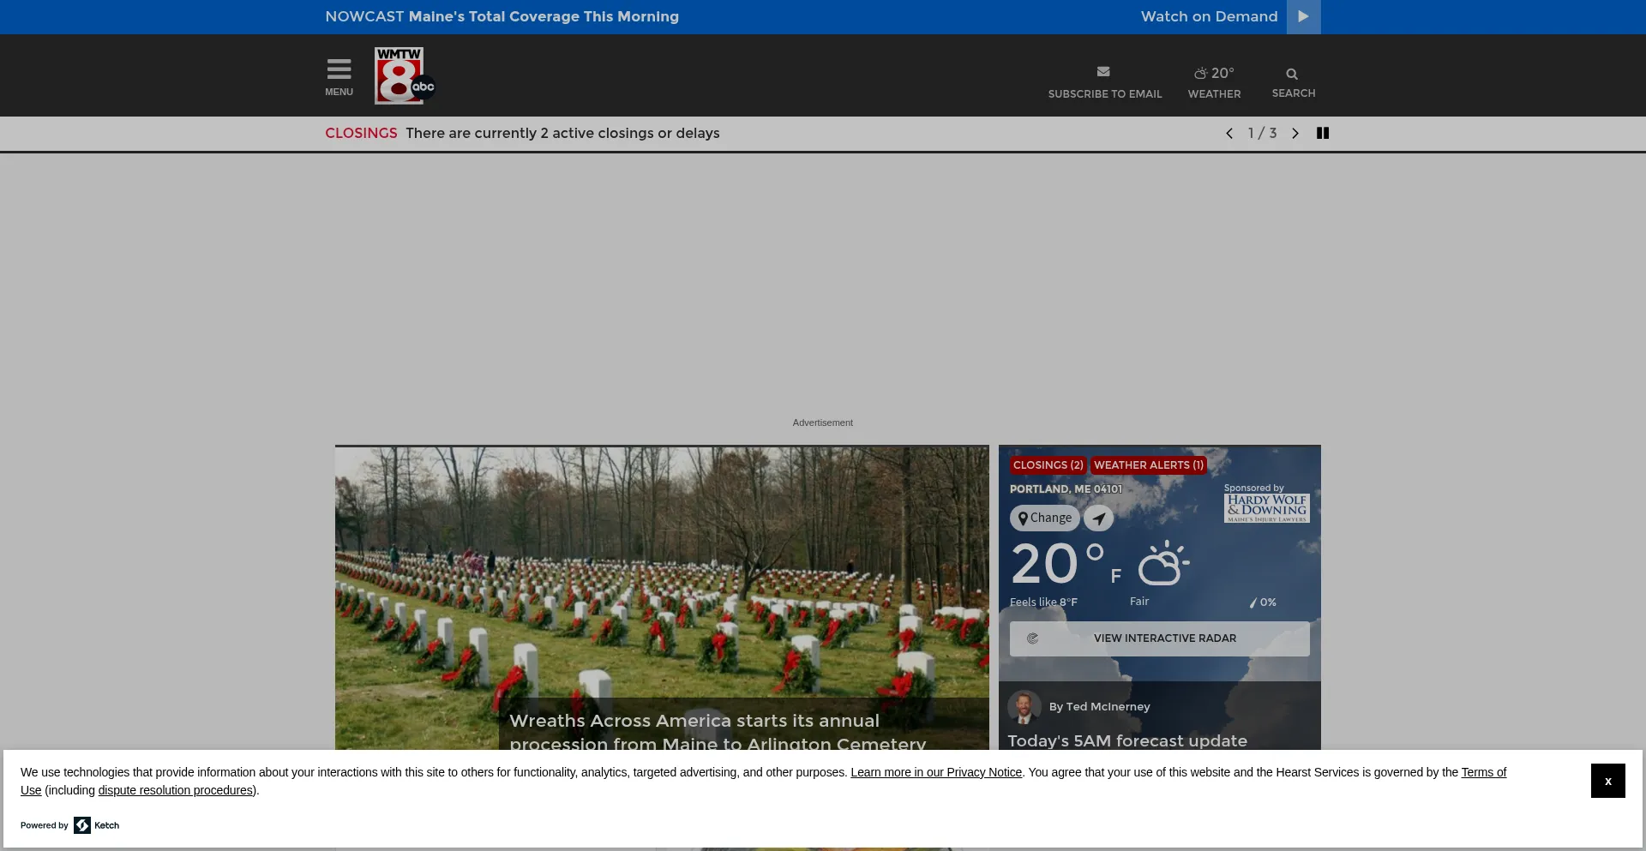1646x851 pixels.
Task: Play the Watch on Demand video
Action: pos(1302,16)
